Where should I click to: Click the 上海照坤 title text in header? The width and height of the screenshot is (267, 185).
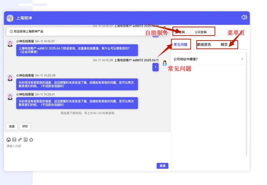24,18
